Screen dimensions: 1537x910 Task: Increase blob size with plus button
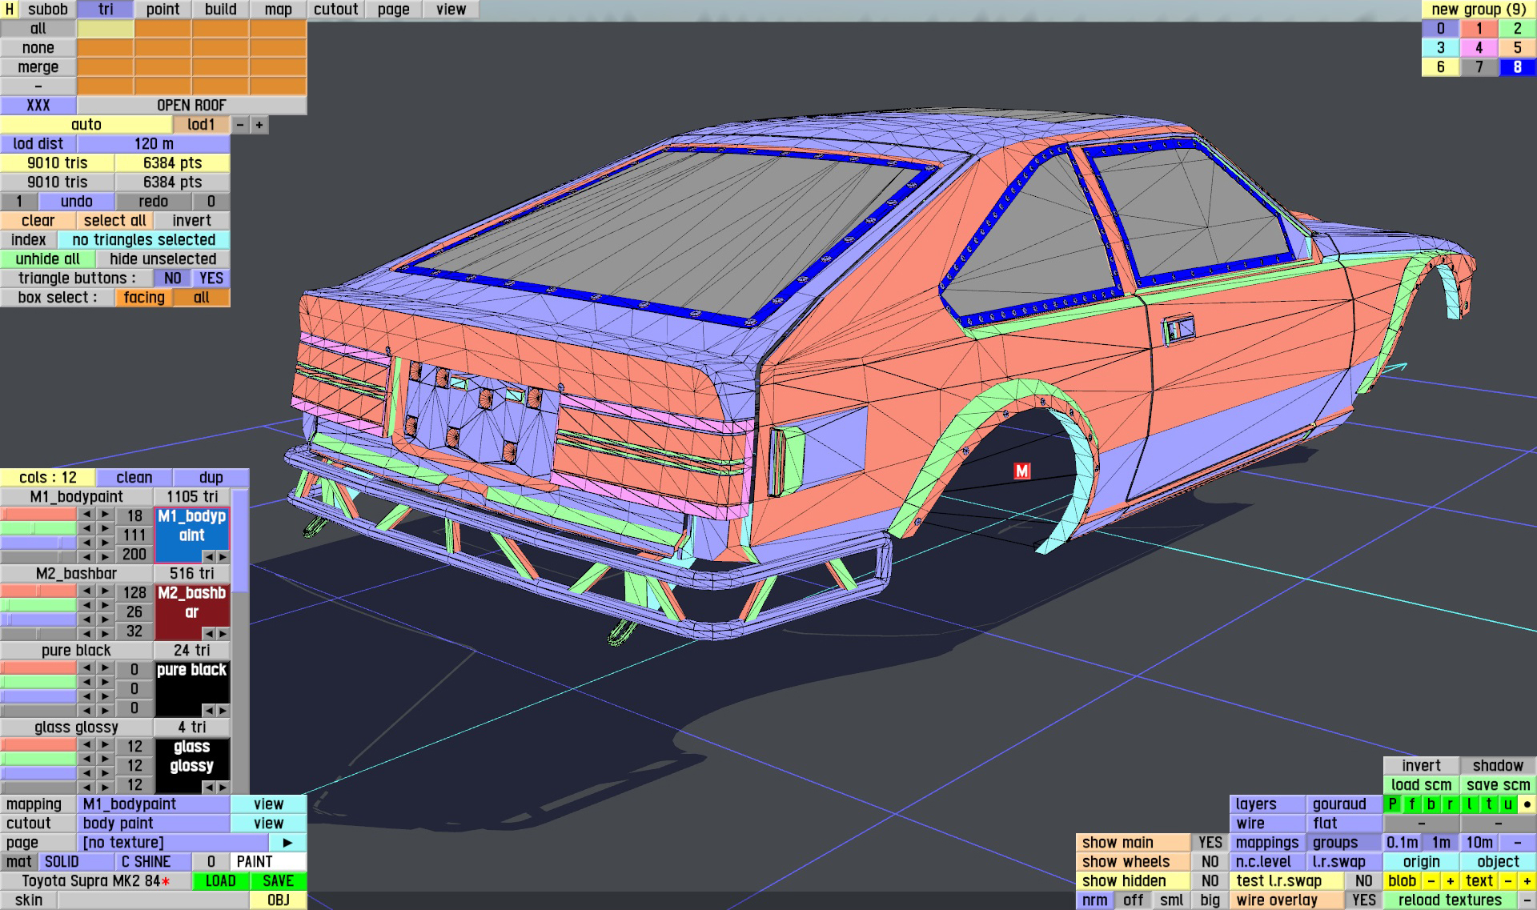[x=1450, y=881]
